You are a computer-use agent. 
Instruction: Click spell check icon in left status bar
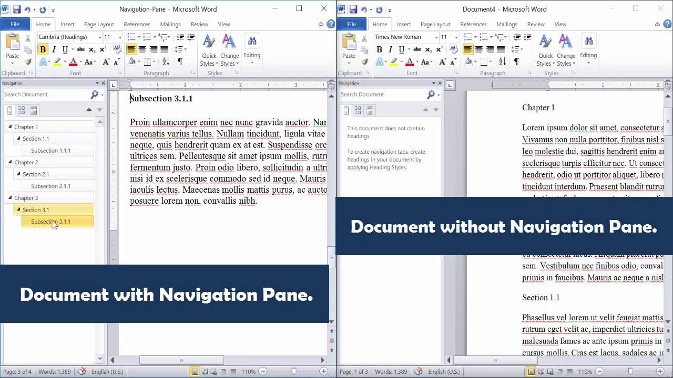tap(81, 371)
